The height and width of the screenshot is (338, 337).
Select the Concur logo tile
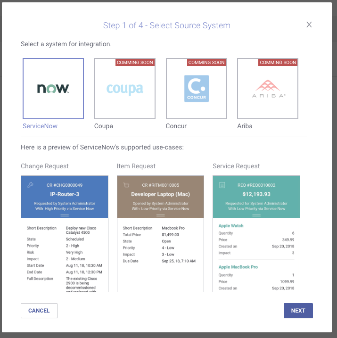[x=196, y=89]
